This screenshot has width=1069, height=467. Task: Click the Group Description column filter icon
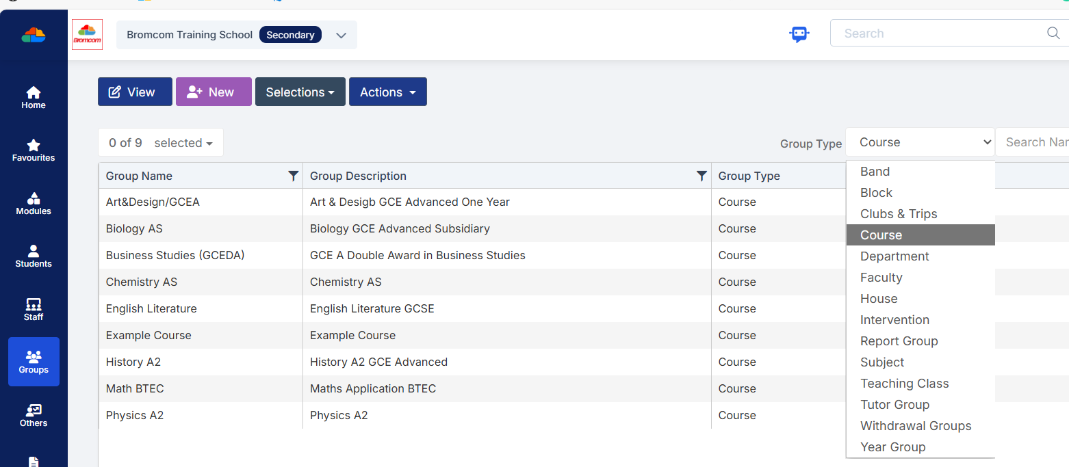701,176
